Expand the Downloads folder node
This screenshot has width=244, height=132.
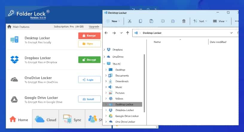[106, 81]
